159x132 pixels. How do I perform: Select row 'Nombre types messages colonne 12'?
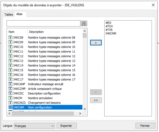pyautogui.click(x=45, y=56)
